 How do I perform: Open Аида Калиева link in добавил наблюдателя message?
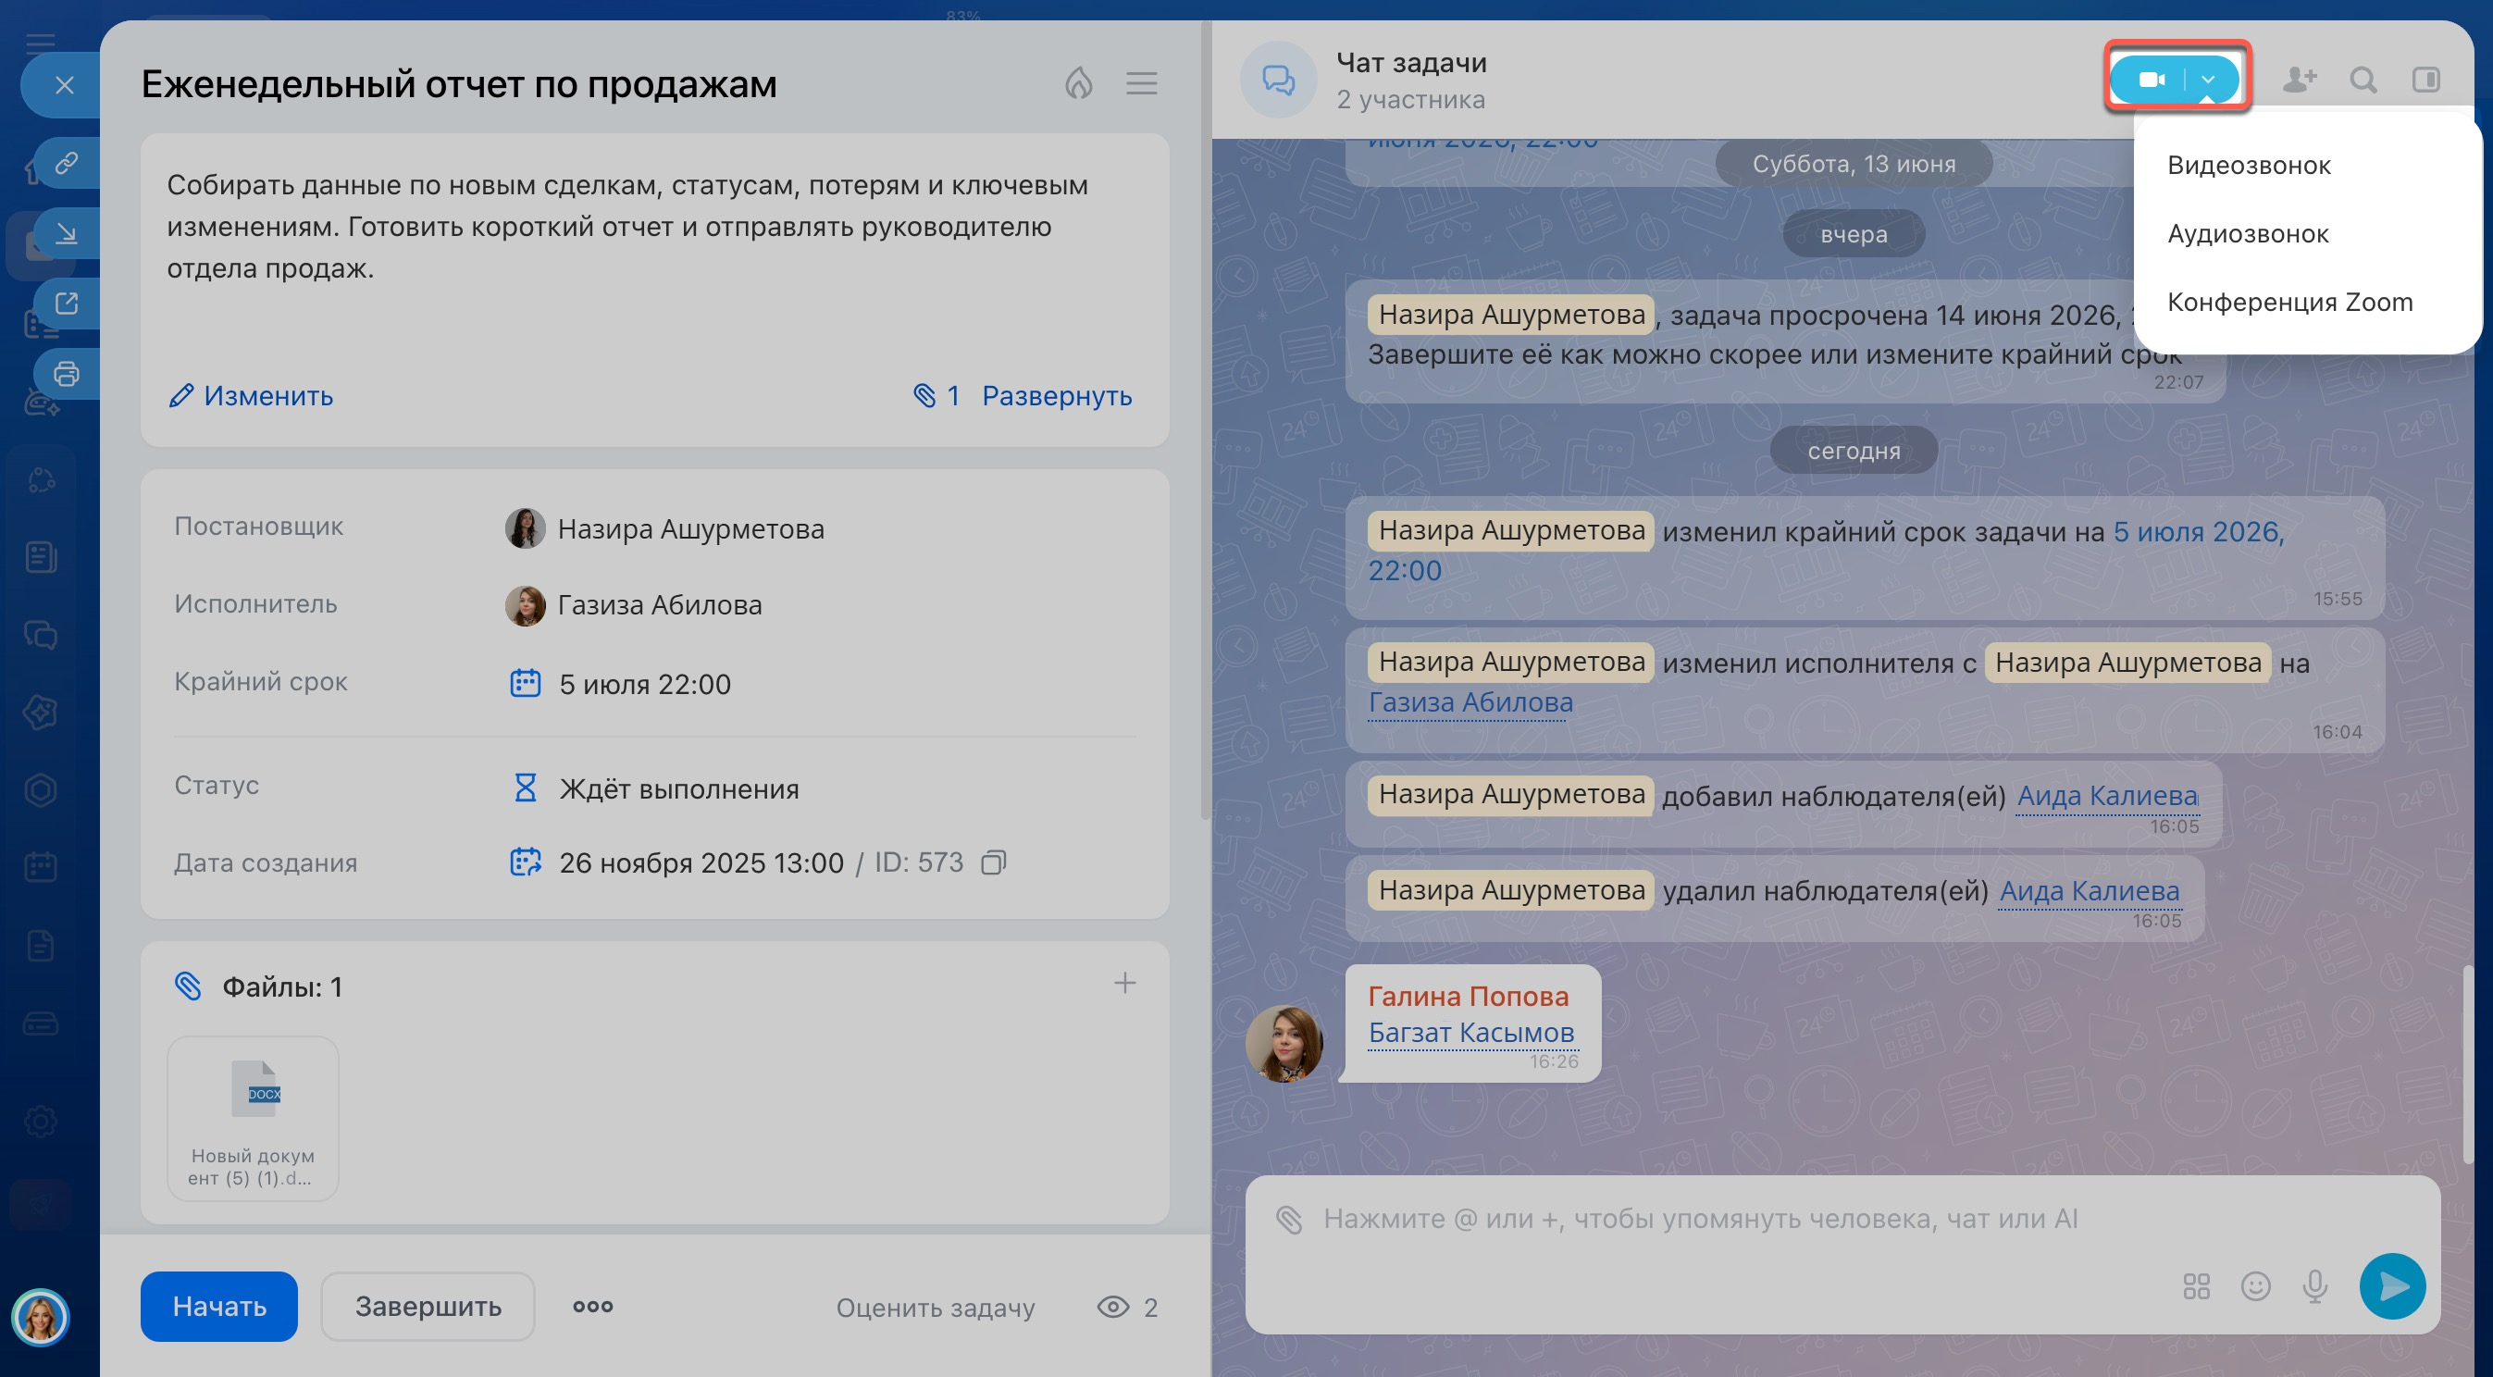pyautogui.click(x=2107, y=796)
